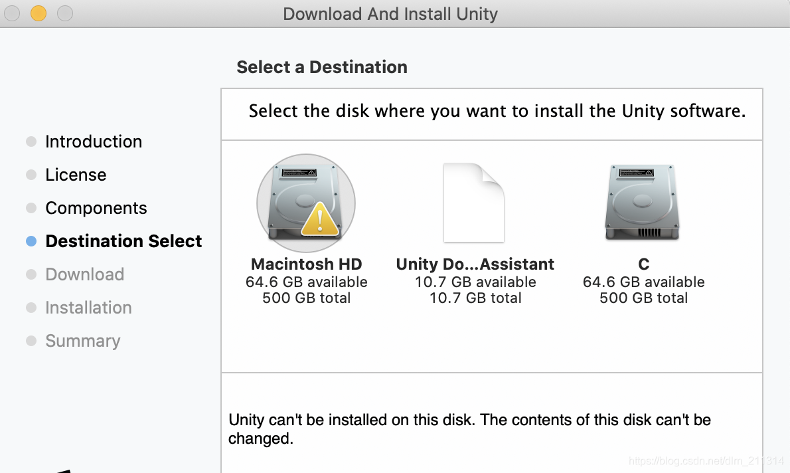
Task: Click the 'Unity Do...Assistant' volume name
Action: tap(475, 264)
